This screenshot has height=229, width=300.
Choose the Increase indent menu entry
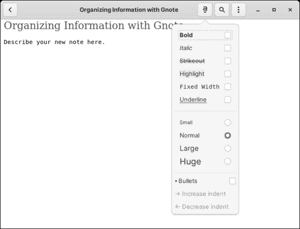(205, 194)
